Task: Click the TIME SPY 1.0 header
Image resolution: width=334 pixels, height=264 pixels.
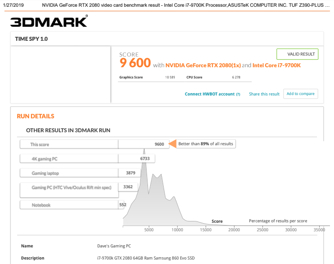Action: coord(31,39)
